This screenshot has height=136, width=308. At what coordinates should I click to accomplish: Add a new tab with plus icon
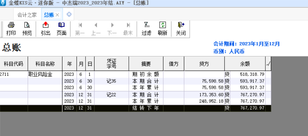69,14
